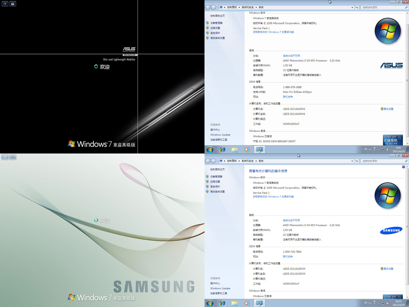
Task: Start Windows Media Player from the ASUS desktop taskbar
Action: [247, 150]
